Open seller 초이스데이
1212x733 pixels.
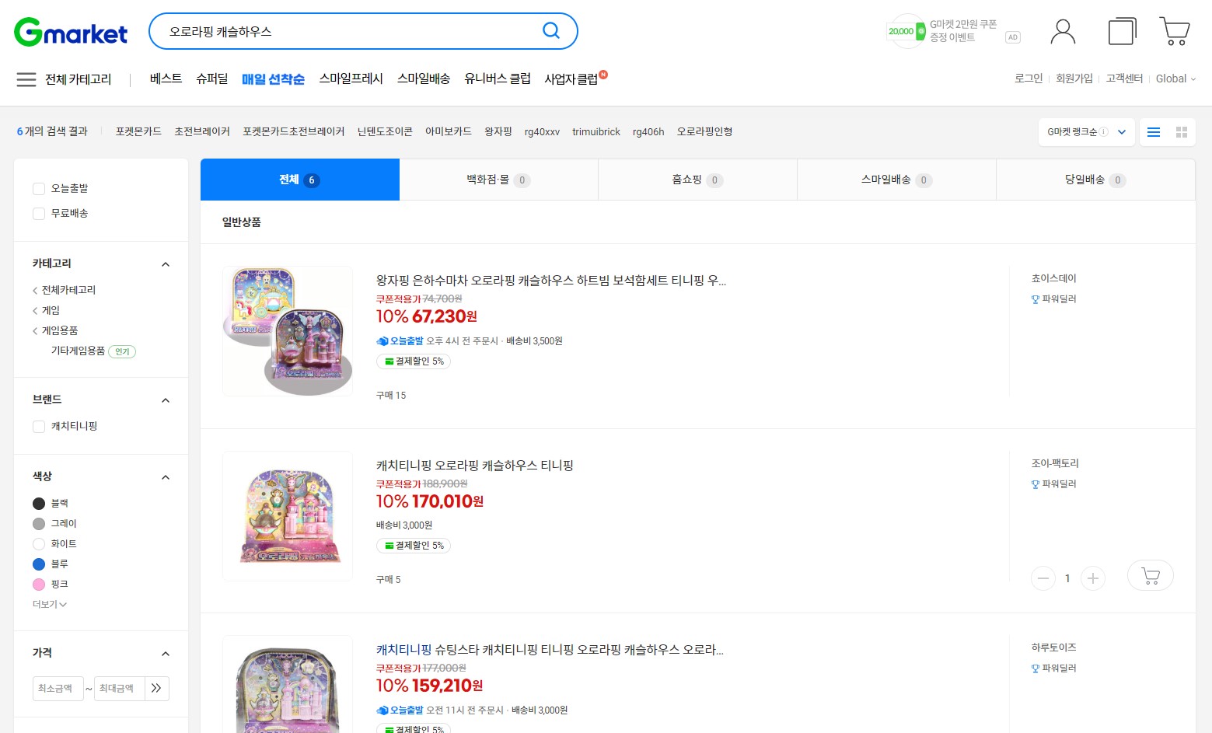(1053, 278)
